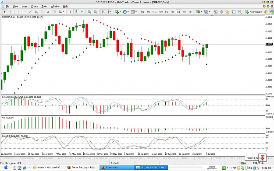Open the View menu
The width and height of the screenshot is (274, 171).
pos(15,7)
